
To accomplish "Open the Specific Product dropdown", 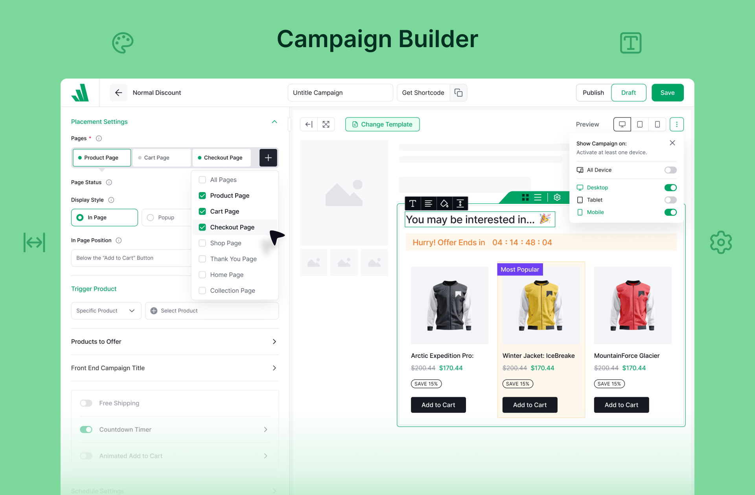I will (x=106, y=311).
